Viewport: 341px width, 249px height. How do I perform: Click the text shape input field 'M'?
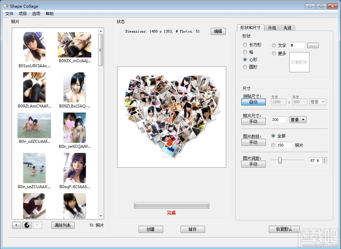click(x=297, y=45)
